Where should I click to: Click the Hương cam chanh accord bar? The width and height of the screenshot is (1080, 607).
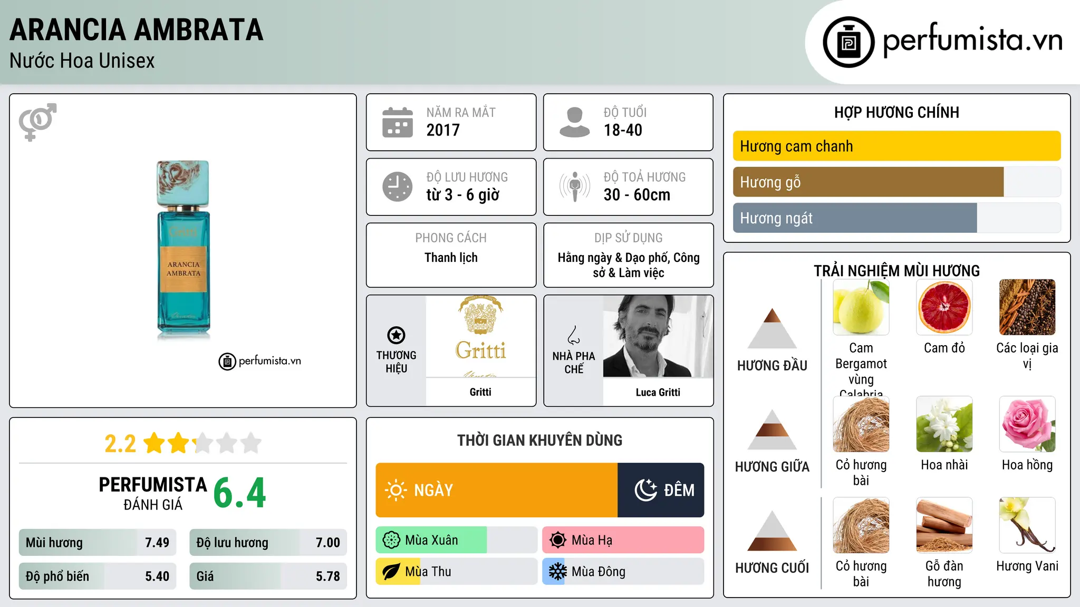click(896, 146)
